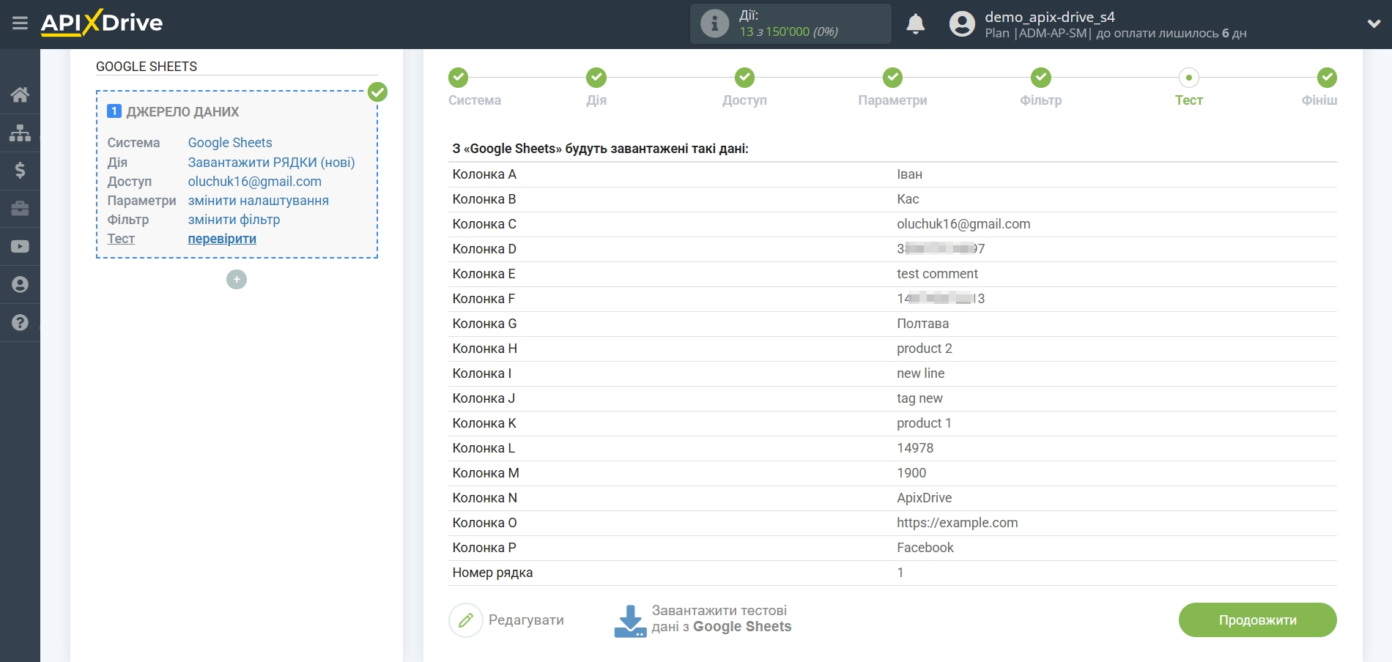Open the hamburger menu
Screen dimensions: 1392x662
pos(20,23)
